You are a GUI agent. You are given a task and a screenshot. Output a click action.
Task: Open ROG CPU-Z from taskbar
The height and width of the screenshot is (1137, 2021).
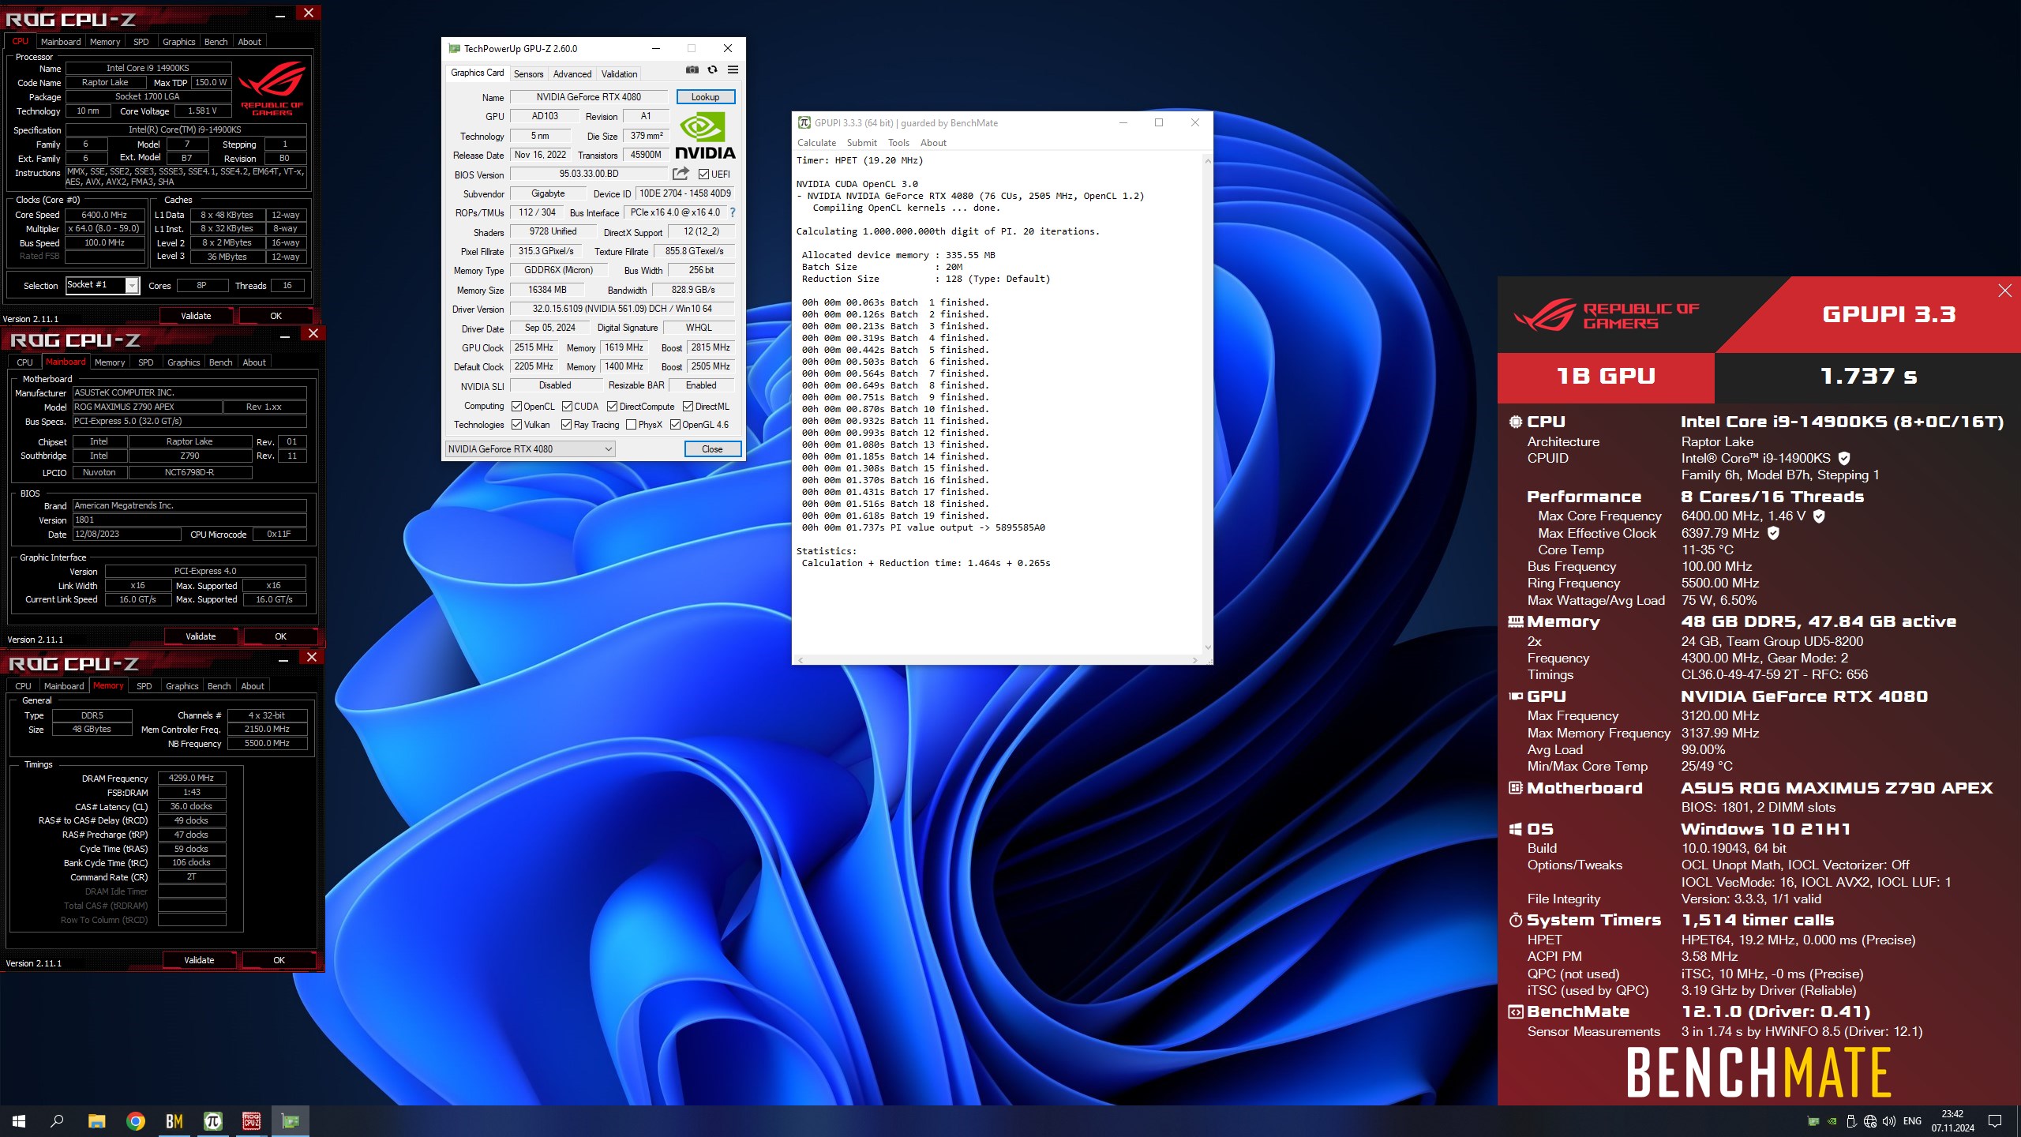pyautogui.click(x=251, y=1121)
